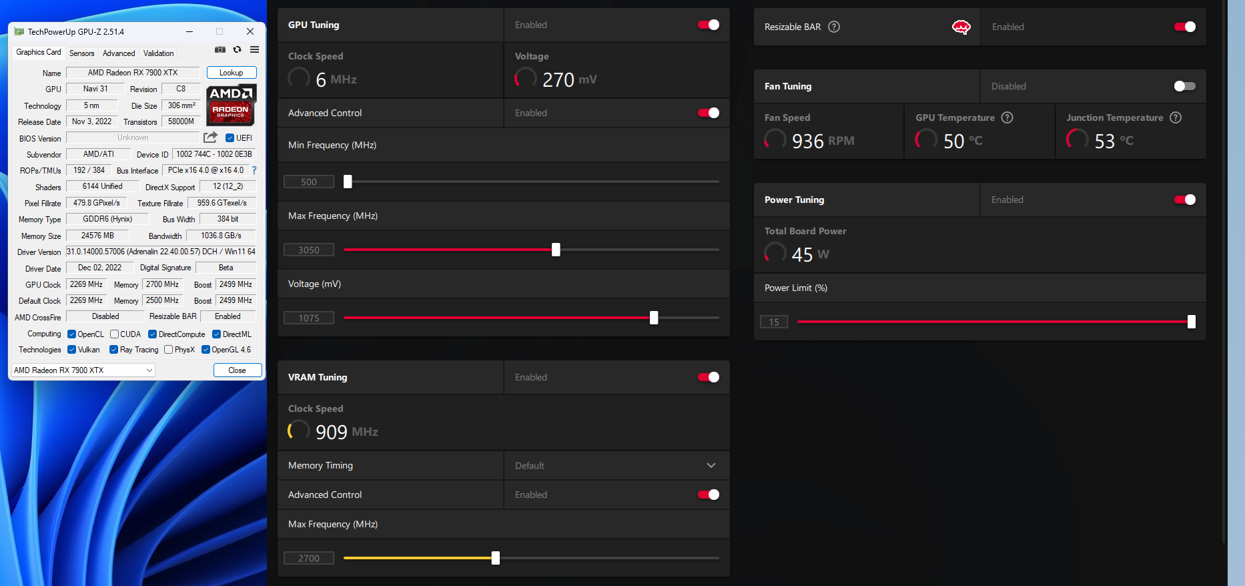The image size is (1245, 586).
Task: Toggle the UEFI checkbox
Action: 230,138
